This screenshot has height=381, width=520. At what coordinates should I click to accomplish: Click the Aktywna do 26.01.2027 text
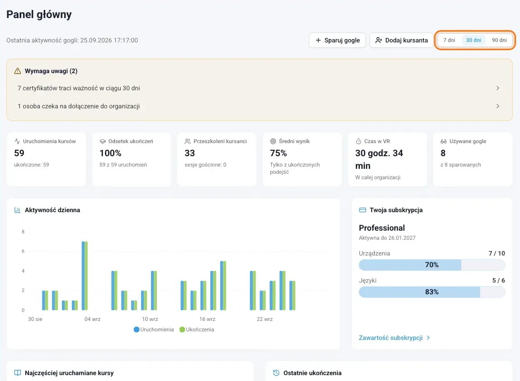click(387, 237)
